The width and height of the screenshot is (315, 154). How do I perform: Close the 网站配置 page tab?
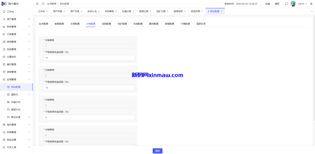(221, 11)
